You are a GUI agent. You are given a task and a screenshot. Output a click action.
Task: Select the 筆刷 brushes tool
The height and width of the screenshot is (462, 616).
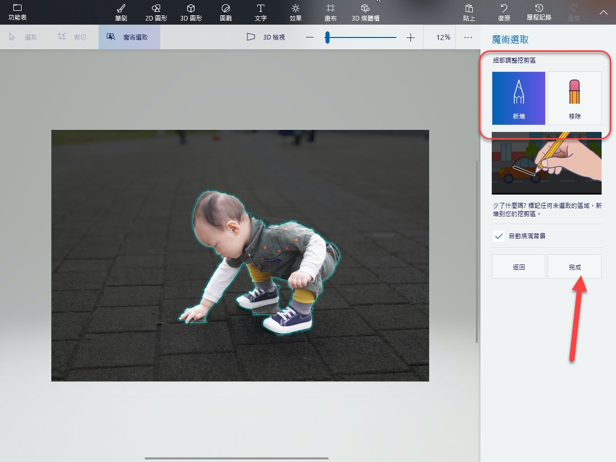click(x=121, y=12)
